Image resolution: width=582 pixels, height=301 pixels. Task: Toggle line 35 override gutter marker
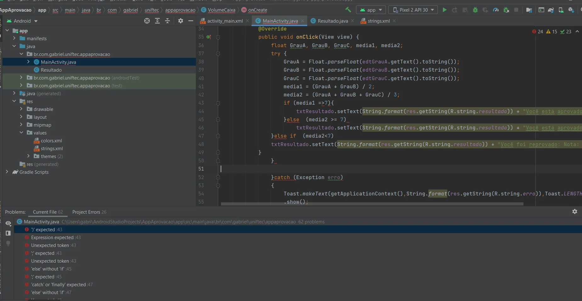click(208, 37)
